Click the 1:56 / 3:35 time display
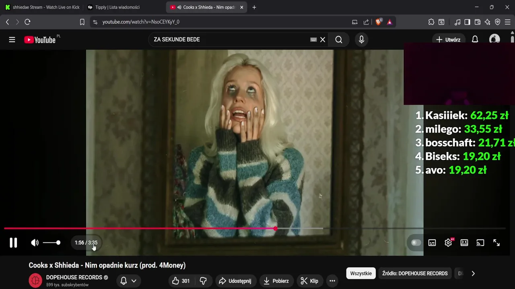Viewport: 515px width, 289px height. (86, 242)
